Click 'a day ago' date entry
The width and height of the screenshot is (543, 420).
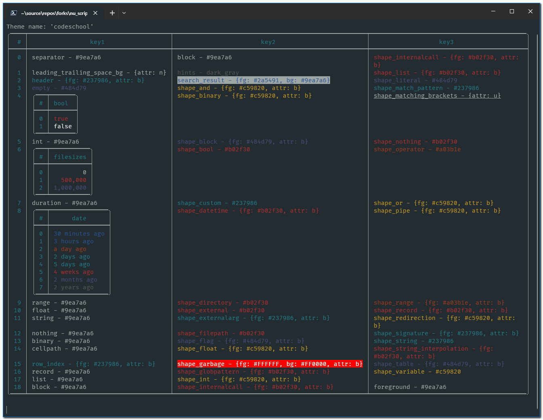tap(70, 249)
